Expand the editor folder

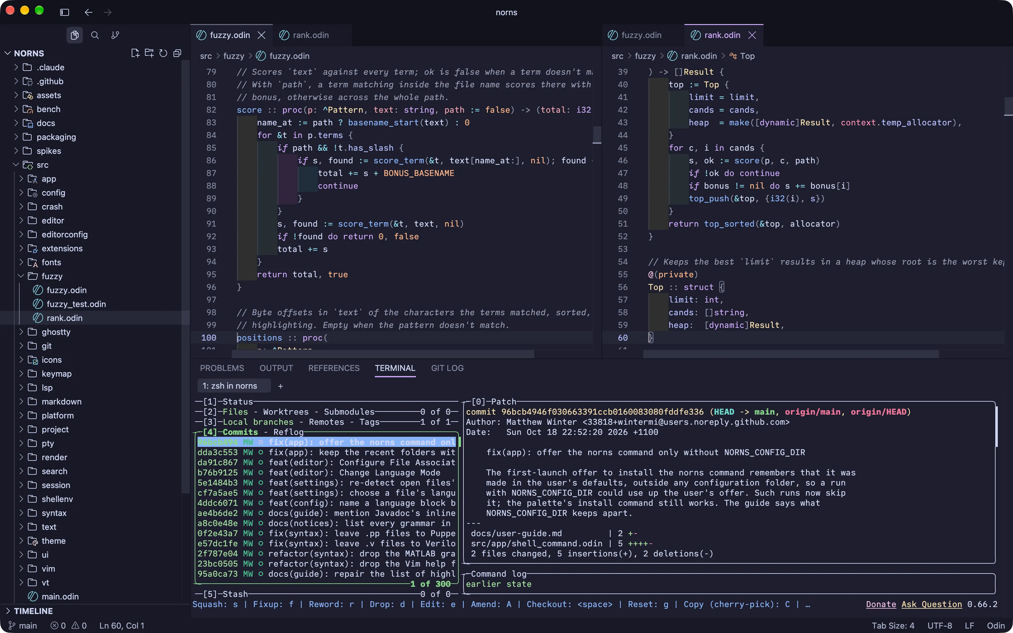pos(21,221)
